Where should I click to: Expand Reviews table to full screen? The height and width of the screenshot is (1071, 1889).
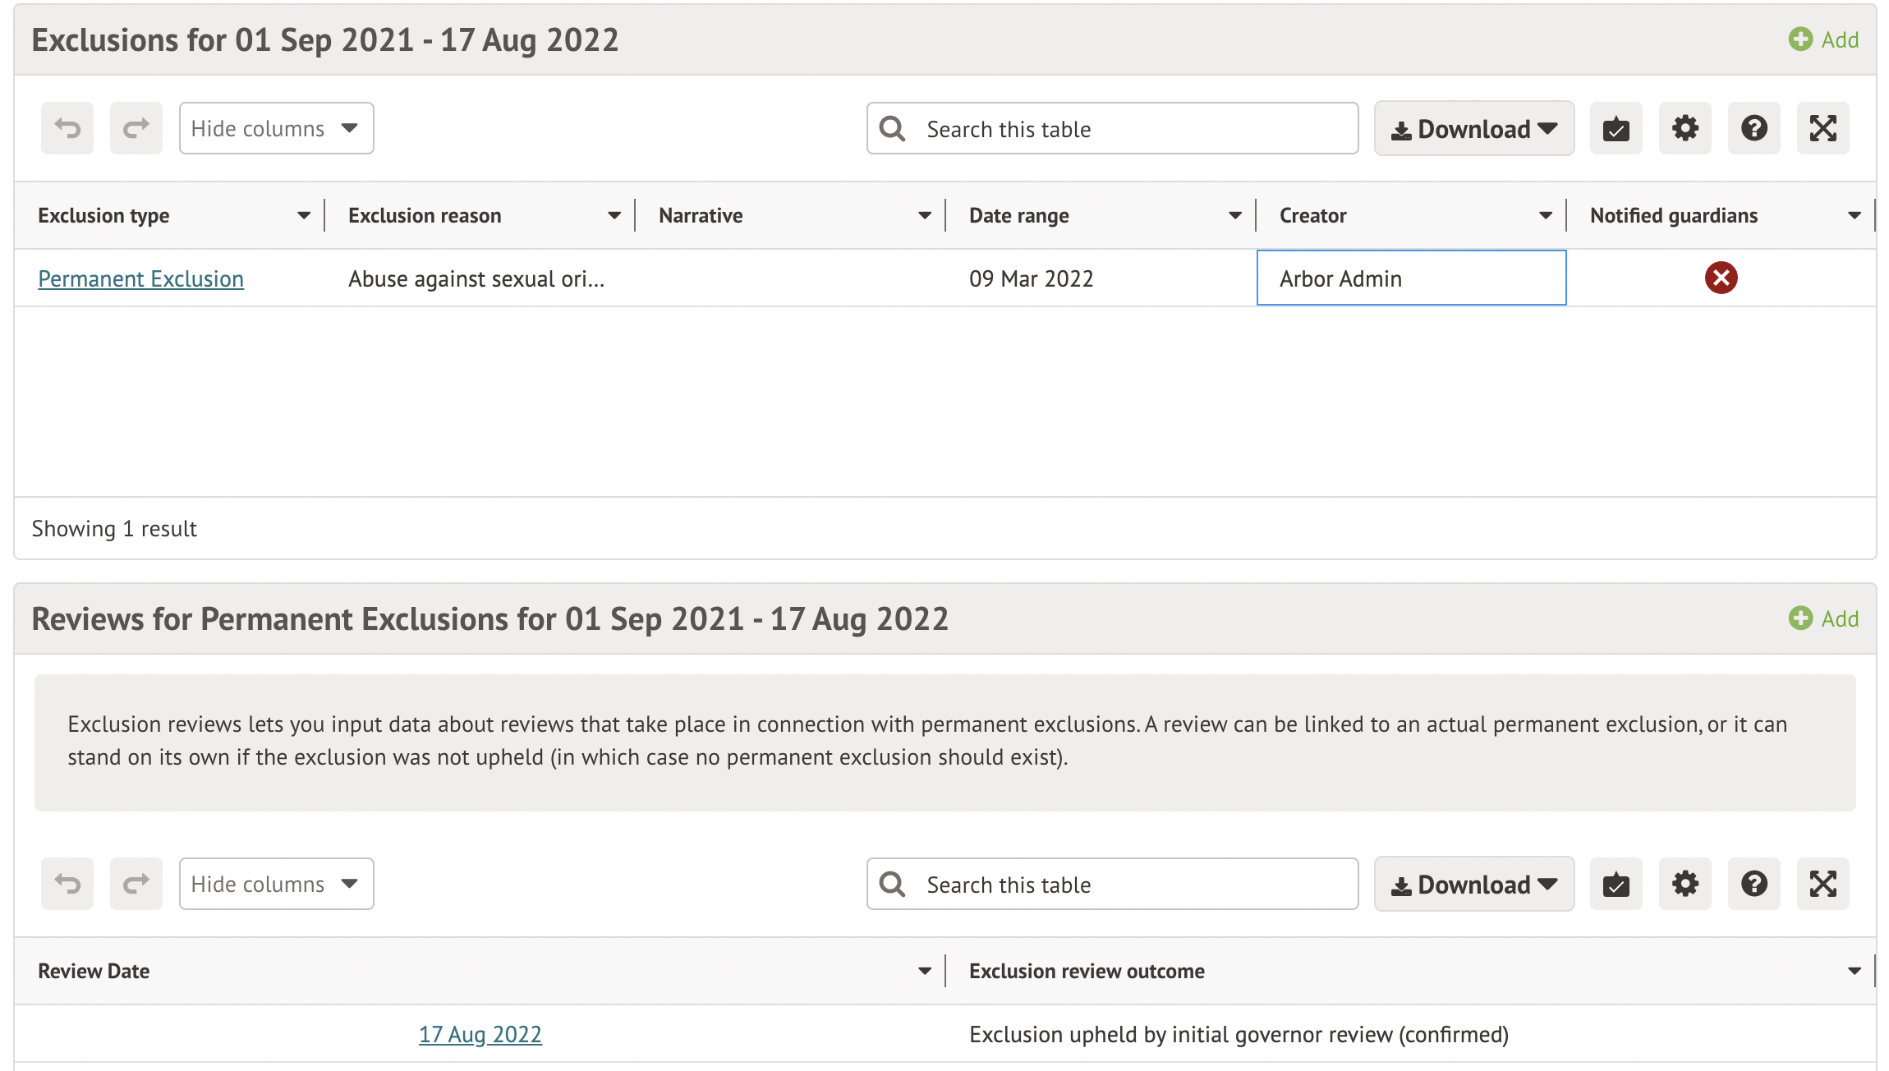click(1822, 884)
